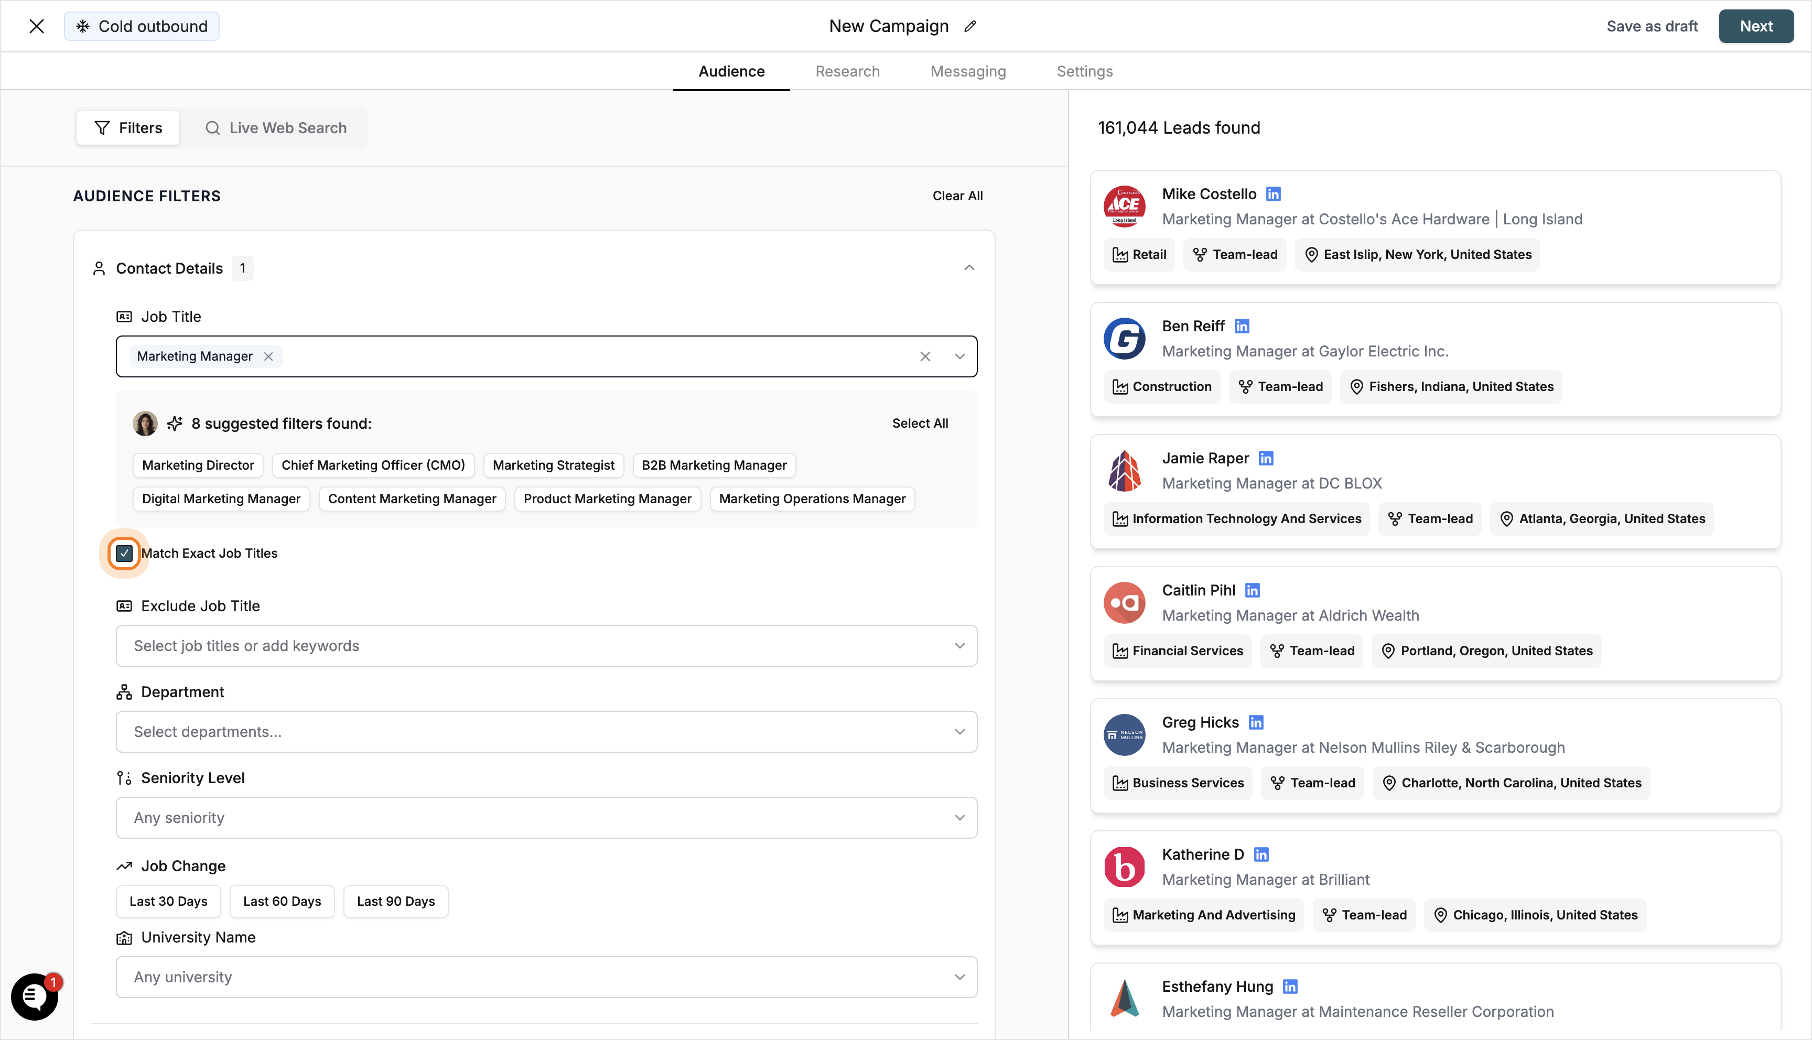Image resolution: width=1812 pixels, height=1040 pixels.
Task: Select All suggested filters
Action: click(x=920, y=423)
